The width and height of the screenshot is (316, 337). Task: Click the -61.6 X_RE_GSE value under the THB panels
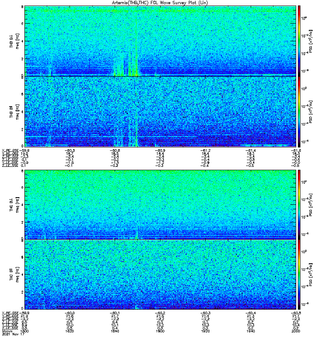click(x=296, y=150)
